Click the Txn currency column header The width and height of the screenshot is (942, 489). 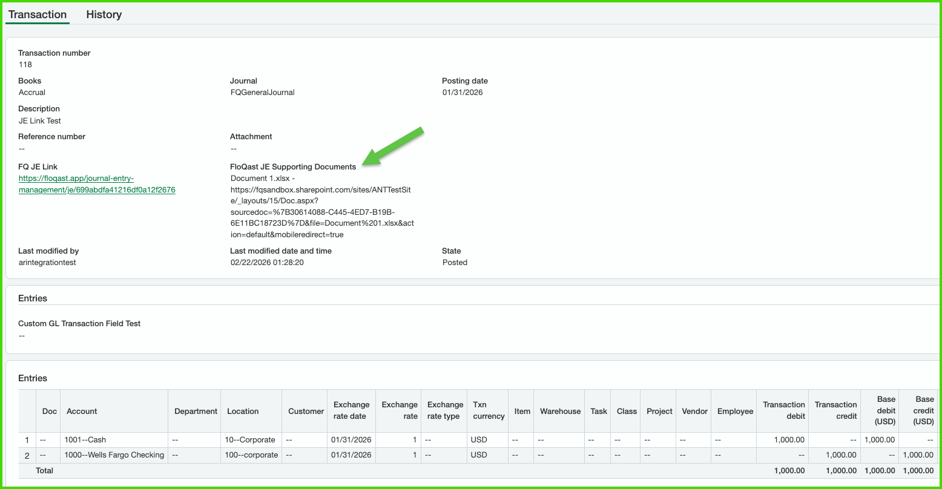[488, 410]
